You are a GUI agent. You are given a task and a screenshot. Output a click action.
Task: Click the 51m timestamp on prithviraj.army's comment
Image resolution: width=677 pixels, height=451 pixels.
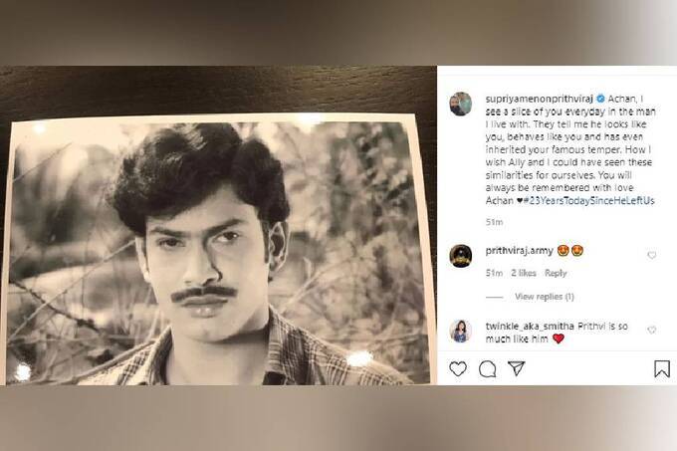tap(494, 273)
